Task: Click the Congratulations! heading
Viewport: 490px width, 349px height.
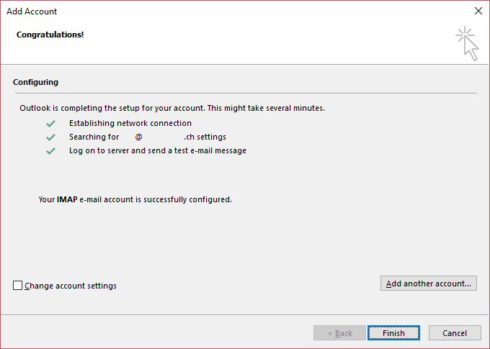Action: [50, 35]
